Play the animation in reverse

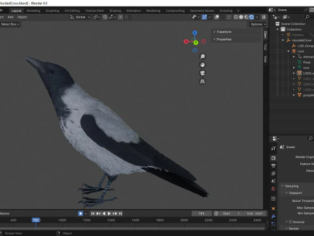point(104,214)
